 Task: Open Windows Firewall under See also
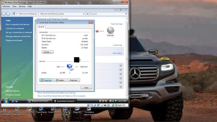[13, 95]
